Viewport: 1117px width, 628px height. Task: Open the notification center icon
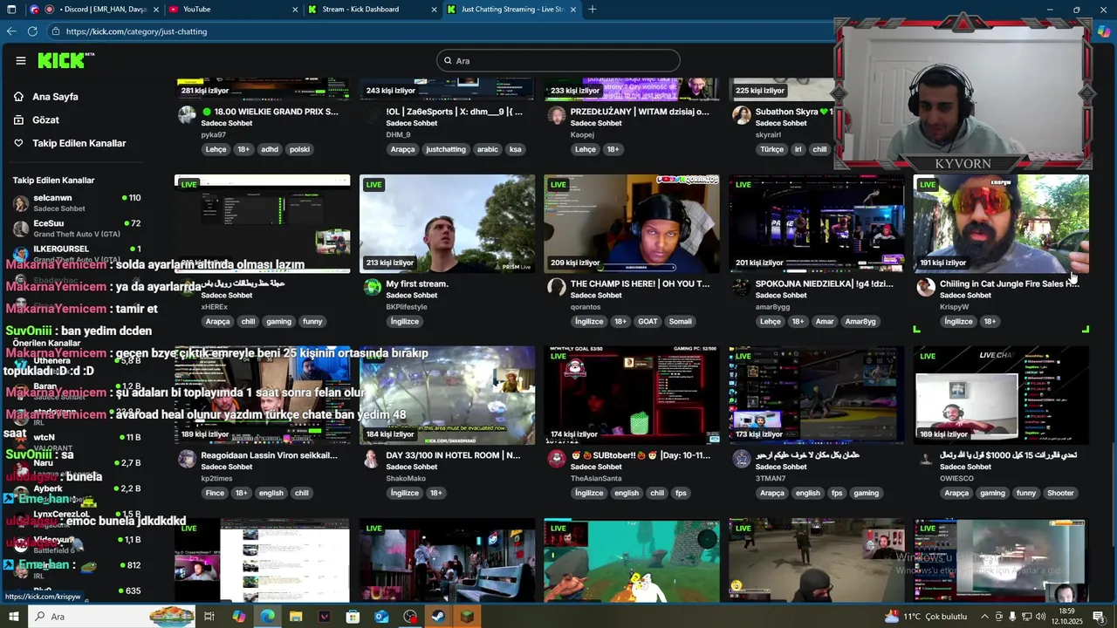tap(1098, 617)
